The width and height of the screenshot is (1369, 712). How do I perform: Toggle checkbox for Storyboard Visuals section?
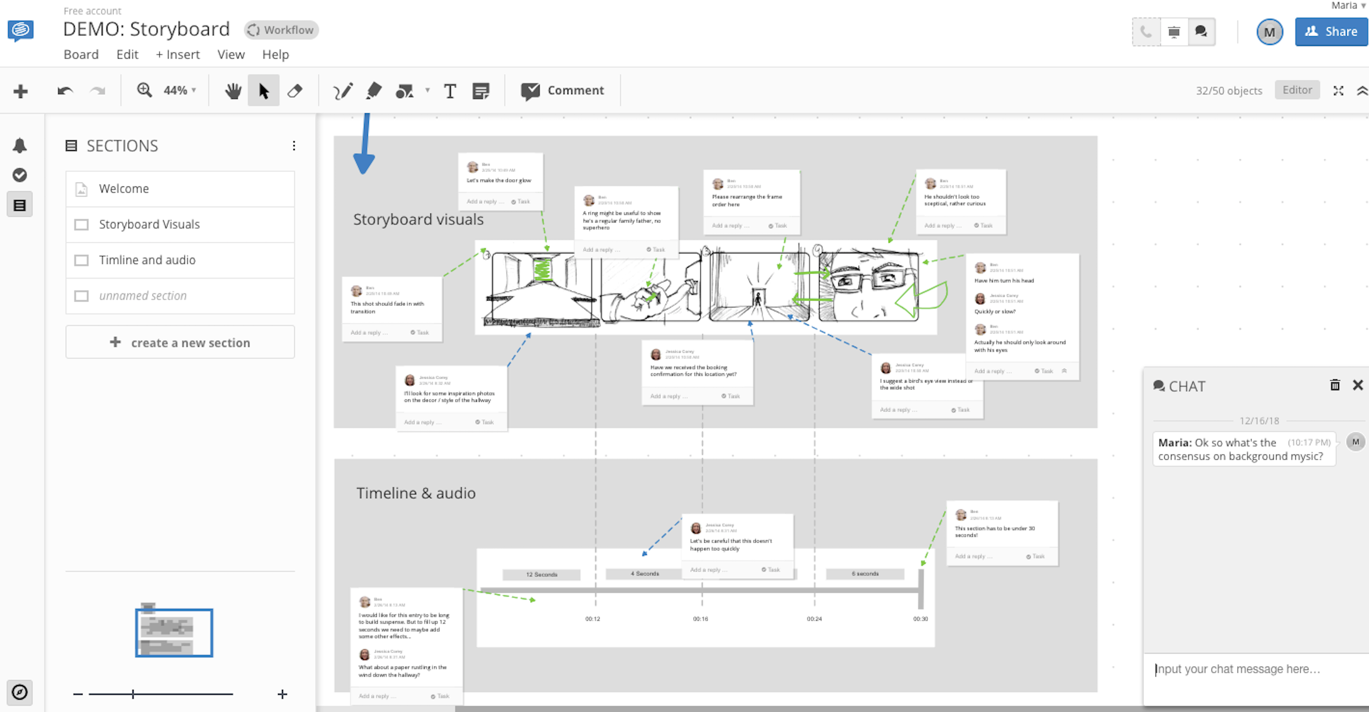point(82,223)
